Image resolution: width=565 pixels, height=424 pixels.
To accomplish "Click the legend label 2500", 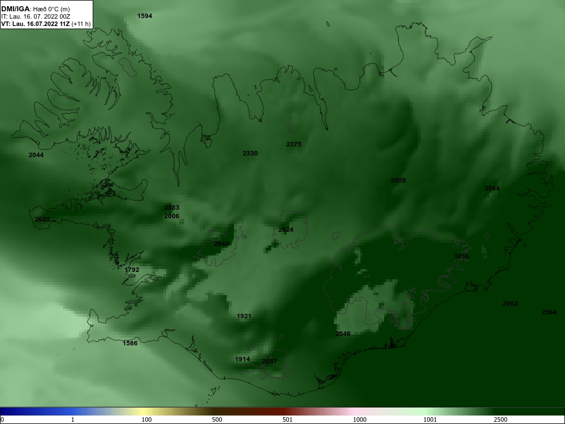I will (x=501, y=419).
